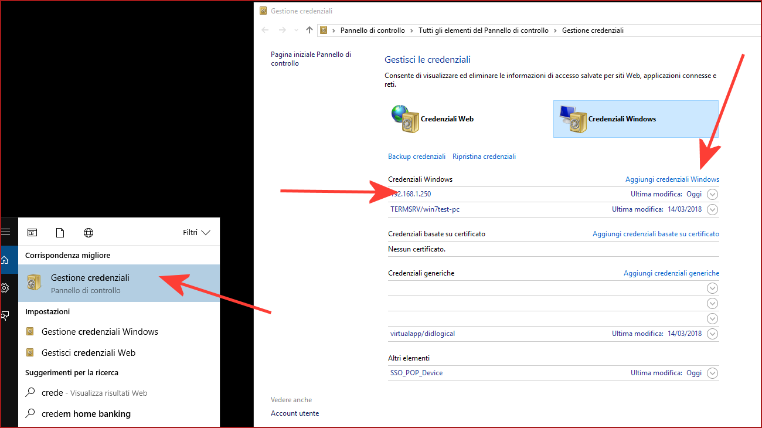This screenshot has height=428, width=762.
Task: Open Account utente link
Action: click(295, 413)
